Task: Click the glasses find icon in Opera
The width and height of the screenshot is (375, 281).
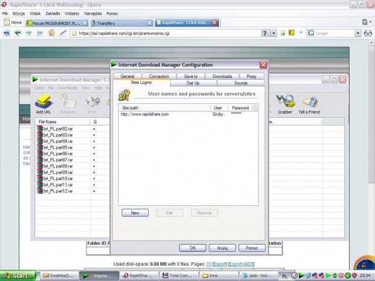Action: point(368,33)
